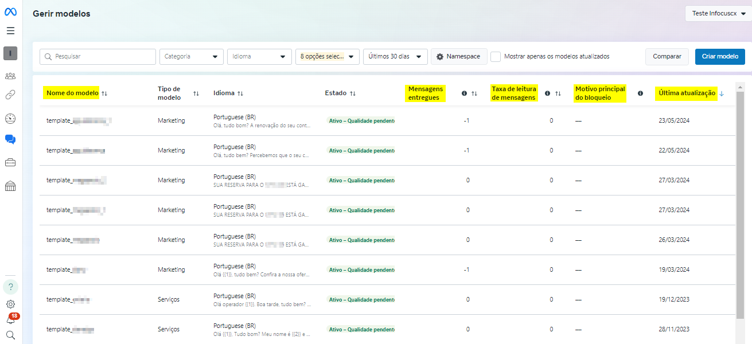
Task: Open the help question mark icon
Action: pyautogui.click(x=10, y=287)
